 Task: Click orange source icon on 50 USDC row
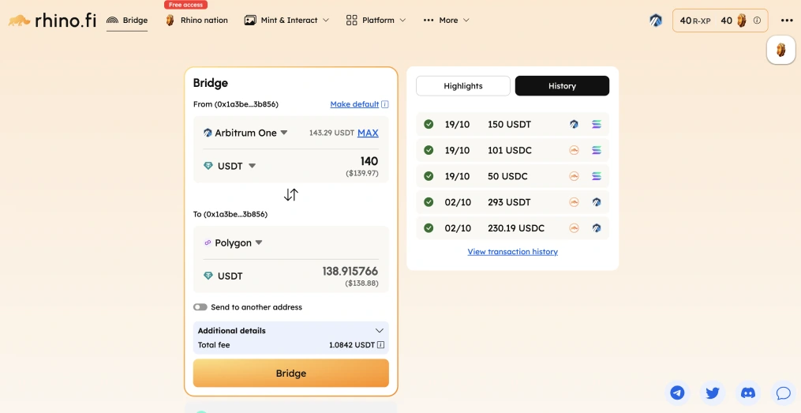[575, 176]
